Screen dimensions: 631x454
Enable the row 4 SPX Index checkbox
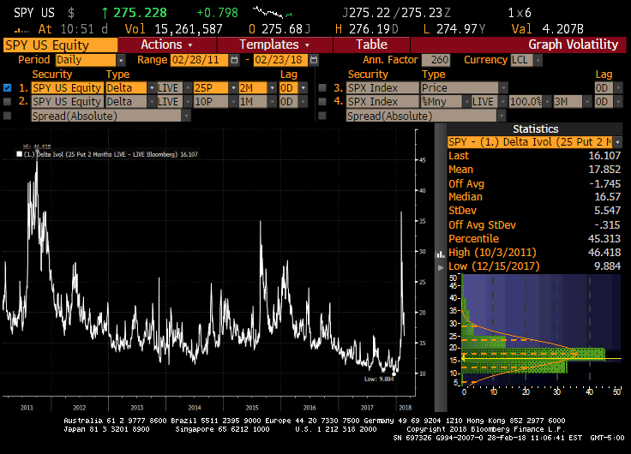tap(322, 102)
